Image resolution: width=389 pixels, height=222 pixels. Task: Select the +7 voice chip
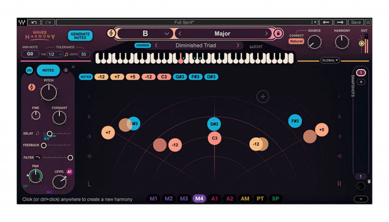tap(117, 77)
